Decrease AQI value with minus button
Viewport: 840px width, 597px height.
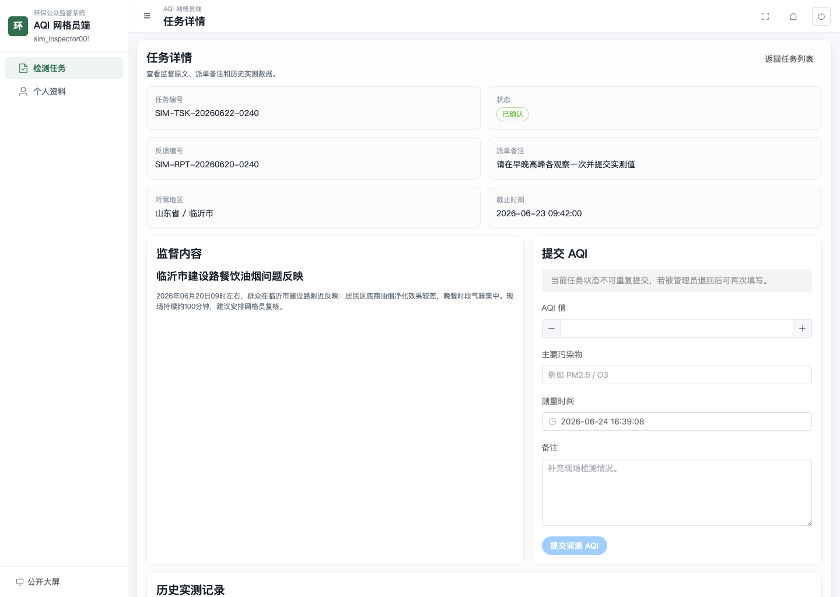551,328
